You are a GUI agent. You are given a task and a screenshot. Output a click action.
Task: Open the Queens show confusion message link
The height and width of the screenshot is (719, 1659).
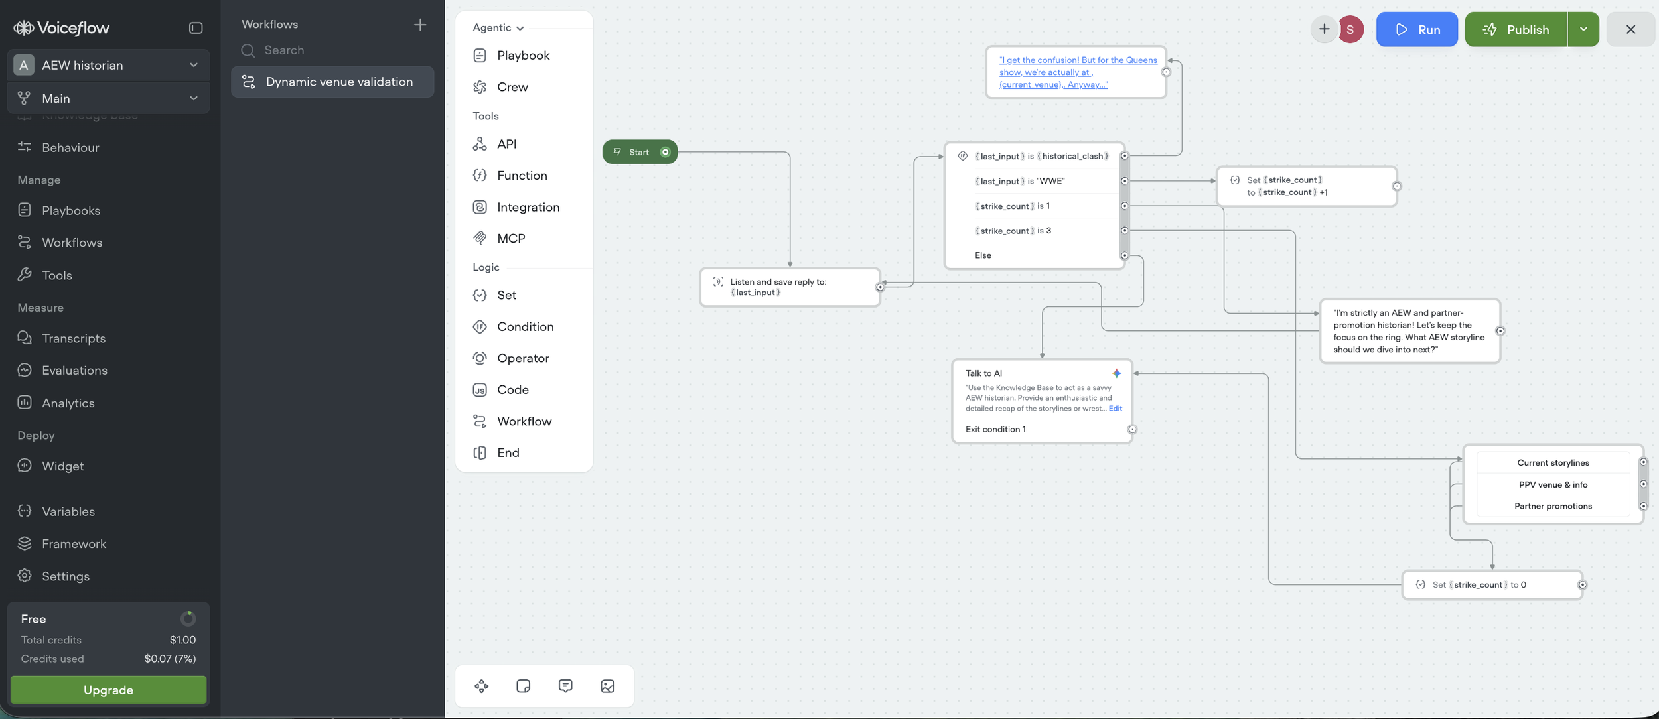click(x=1078, y=72)
